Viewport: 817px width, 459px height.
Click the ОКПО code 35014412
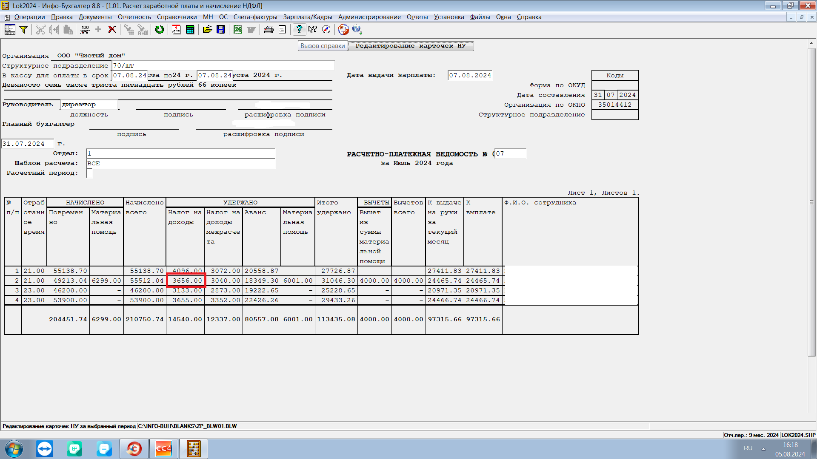[615, 105]
